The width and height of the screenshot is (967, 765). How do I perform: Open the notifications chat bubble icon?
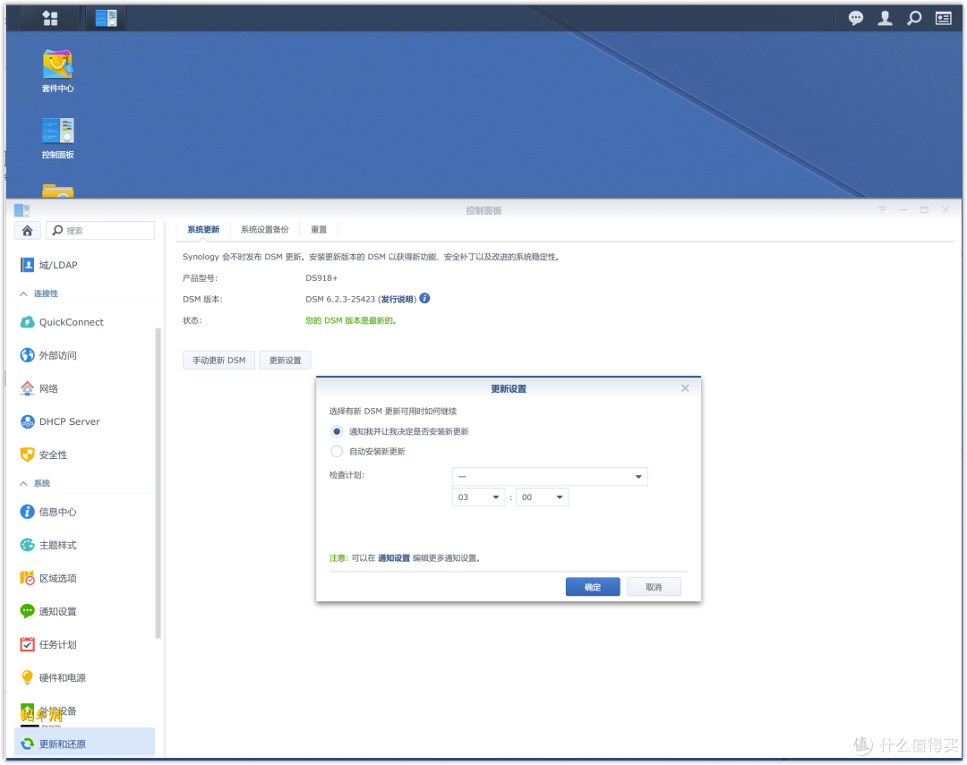click(x=856, y=18)
